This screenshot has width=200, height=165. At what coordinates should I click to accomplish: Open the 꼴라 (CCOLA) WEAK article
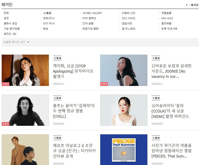pos(170,111)
